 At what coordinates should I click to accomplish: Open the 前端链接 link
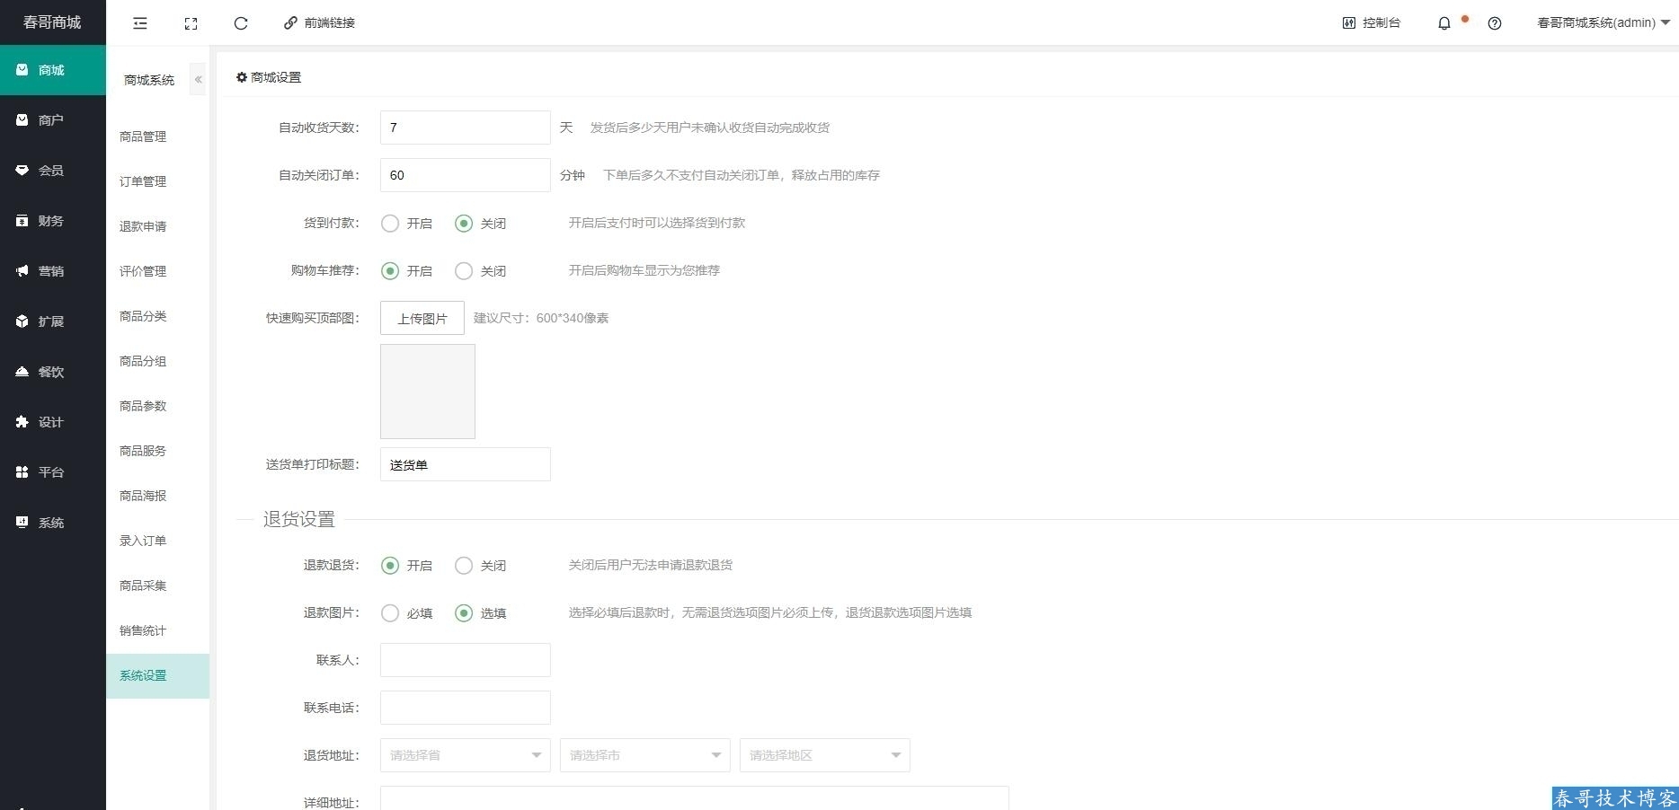click(x=320, y=23)
